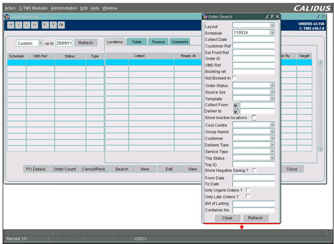Go to first record with << button

(11, 25)
